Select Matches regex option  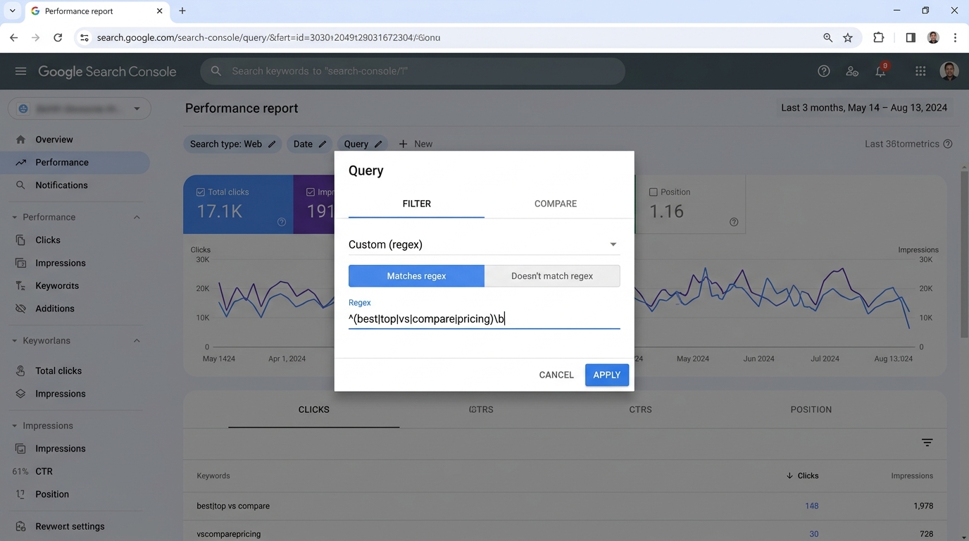pyautogui.click(x=416, y=276)
